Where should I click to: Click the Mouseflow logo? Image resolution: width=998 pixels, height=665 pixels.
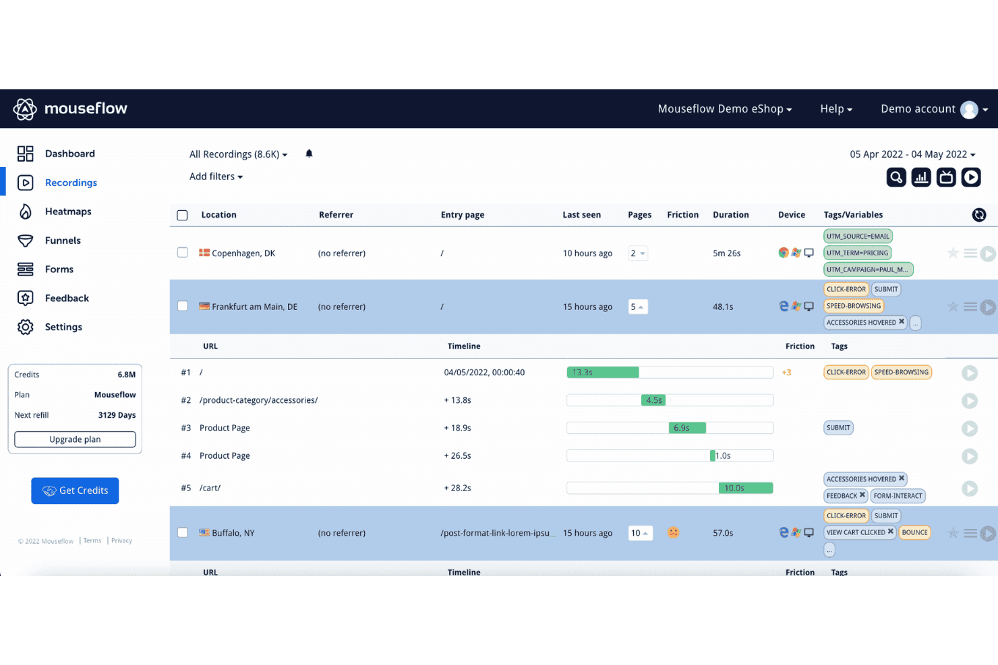(70, 108)
